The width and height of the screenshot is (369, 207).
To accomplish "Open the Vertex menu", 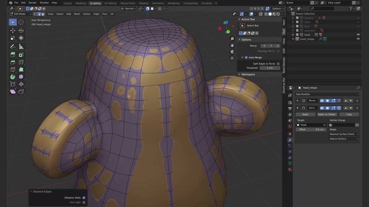I will pos(86,14).
